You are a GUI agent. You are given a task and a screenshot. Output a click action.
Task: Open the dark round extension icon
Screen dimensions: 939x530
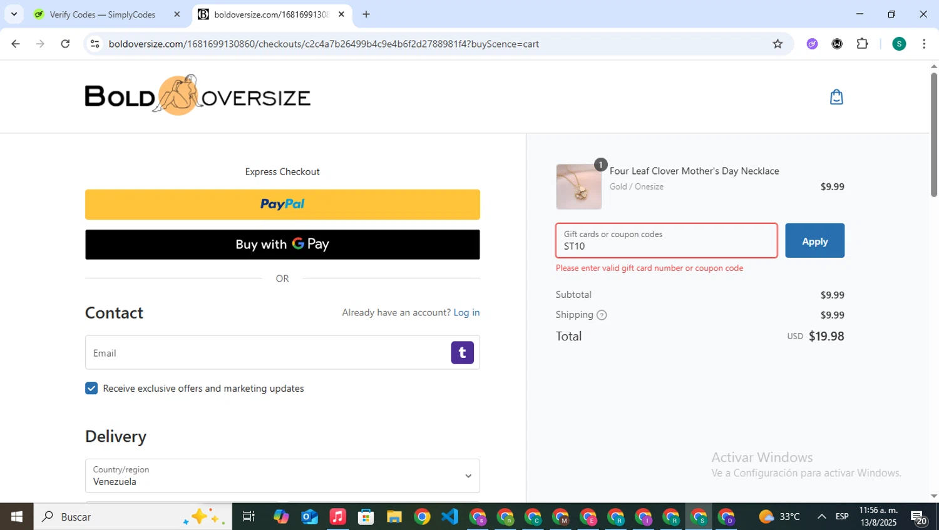pos(837,44)
